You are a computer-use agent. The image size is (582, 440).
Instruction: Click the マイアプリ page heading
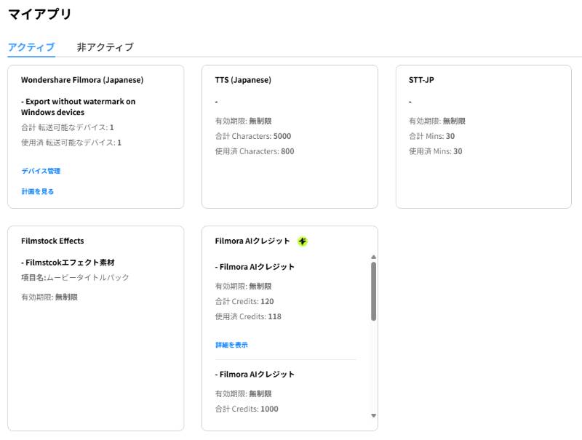click(40, 15)
